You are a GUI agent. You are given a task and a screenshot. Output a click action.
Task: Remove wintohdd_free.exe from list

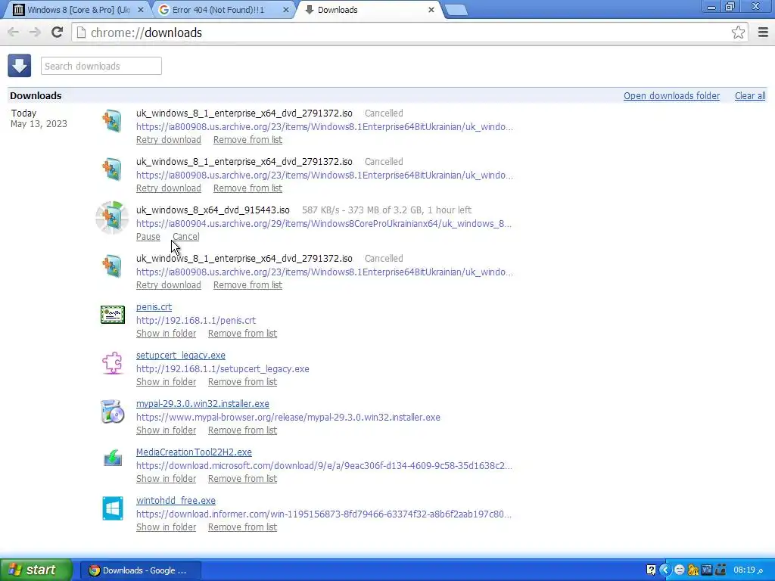(242, 527)
